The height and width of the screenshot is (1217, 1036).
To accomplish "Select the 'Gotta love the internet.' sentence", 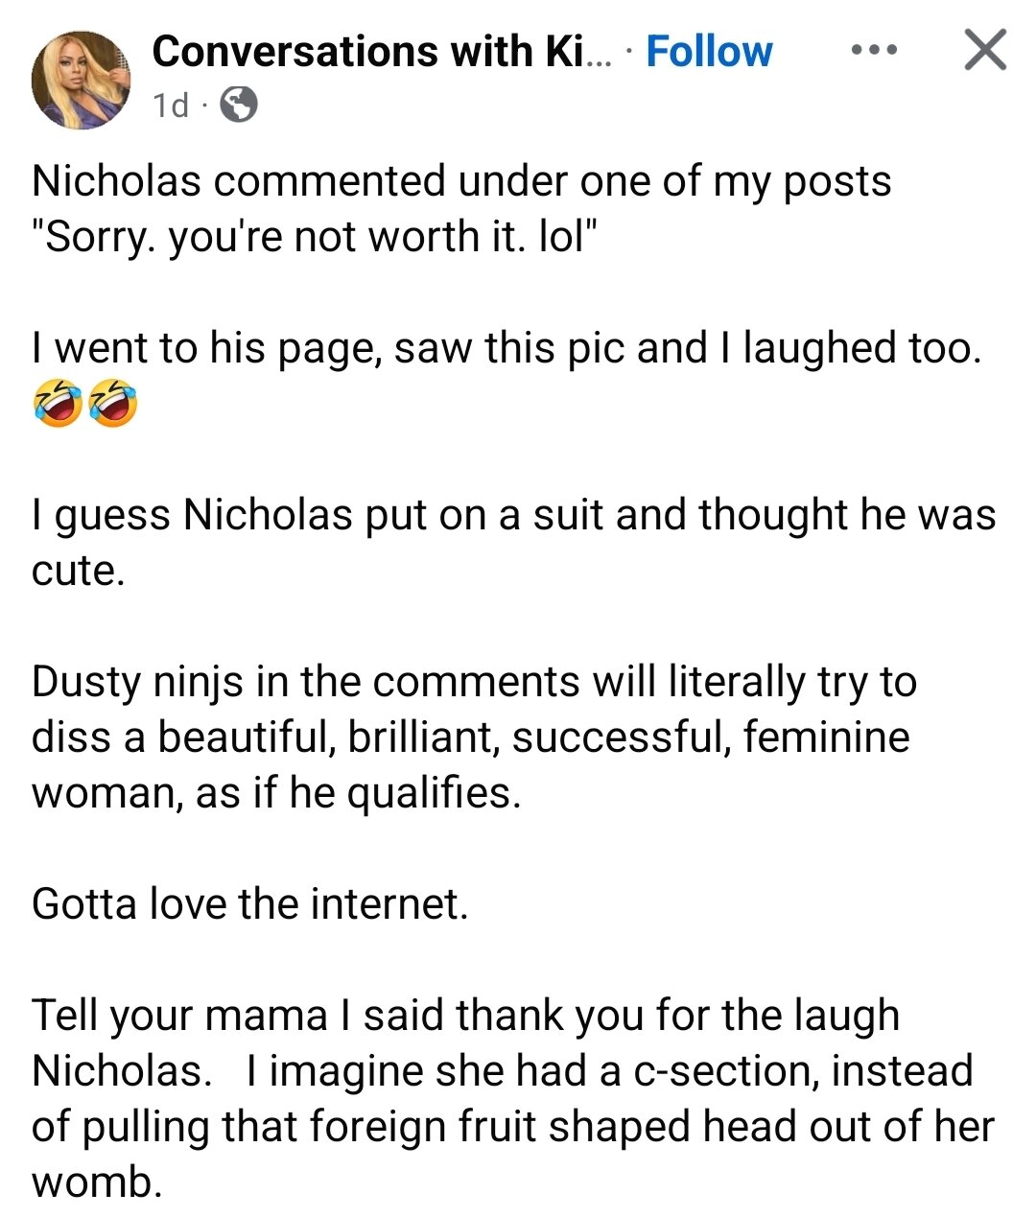I will click(250, 904).
